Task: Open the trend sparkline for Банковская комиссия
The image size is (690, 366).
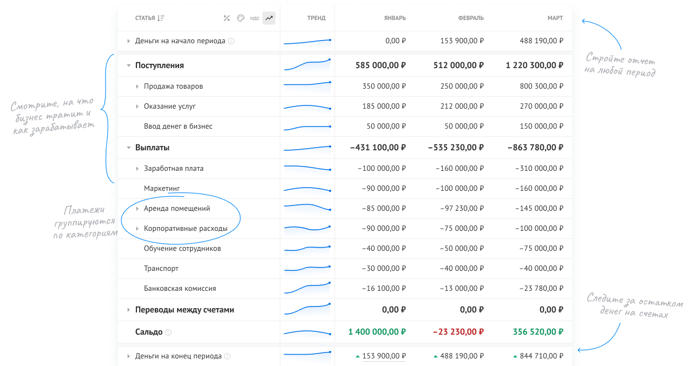Action: [307, 288]
